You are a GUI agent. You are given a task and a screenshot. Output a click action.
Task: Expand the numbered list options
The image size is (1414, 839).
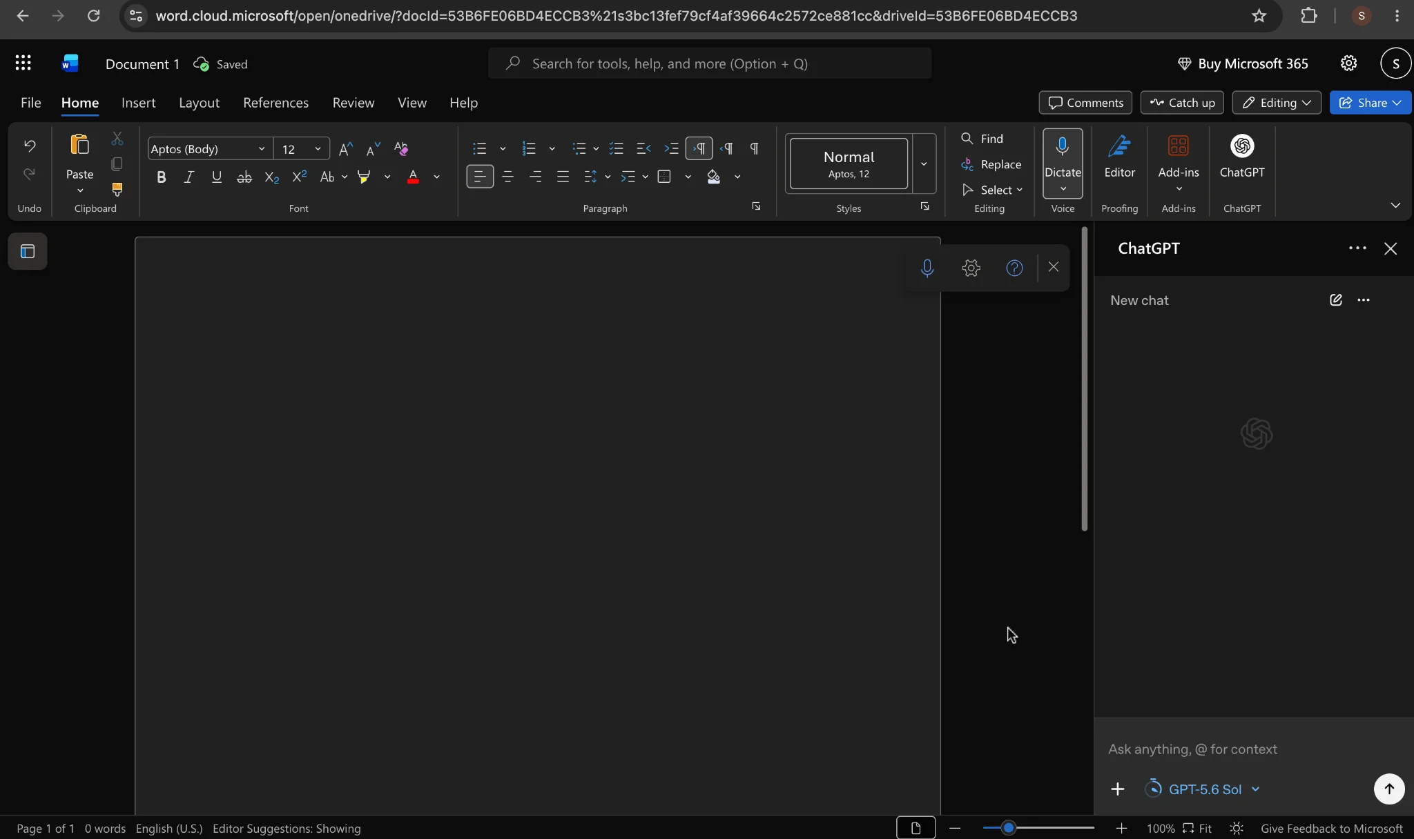tap(552, 148)
